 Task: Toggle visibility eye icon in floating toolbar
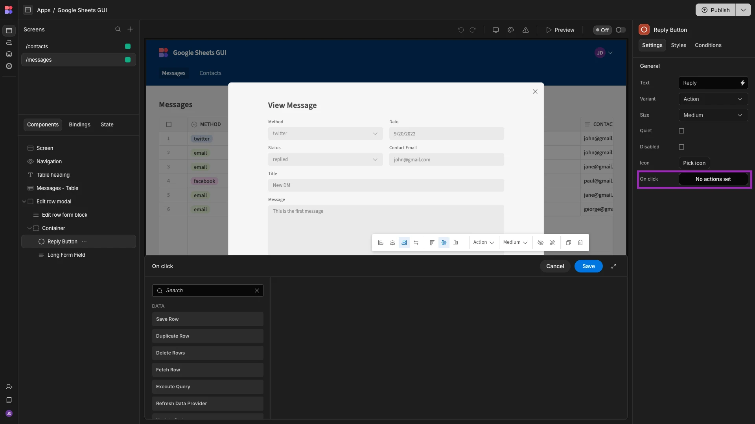pyautogui.click(x=541, y=243)
